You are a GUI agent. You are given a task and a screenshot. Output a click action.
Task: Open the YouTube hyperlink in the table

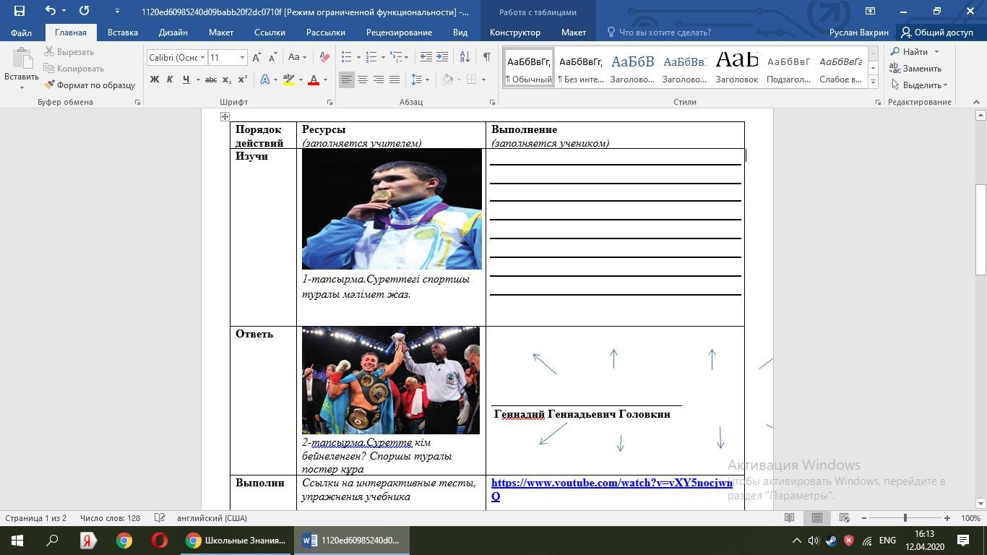click(x=611, y=483)
